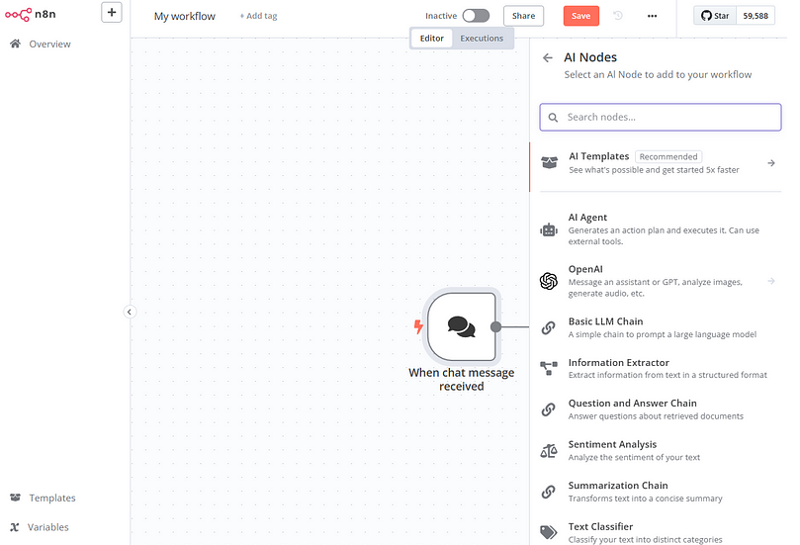Viewport: 800px width, 545px height.
Task: Add the Information Extractor node
Action: pyautogui.click(x=659, y=368)
